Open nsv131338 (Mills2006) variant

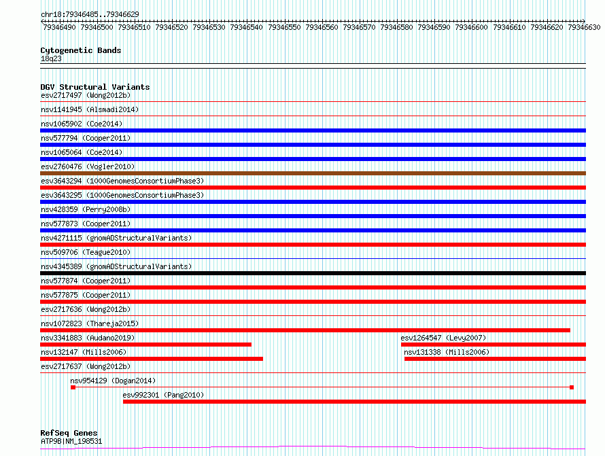(x=447, y=352)
